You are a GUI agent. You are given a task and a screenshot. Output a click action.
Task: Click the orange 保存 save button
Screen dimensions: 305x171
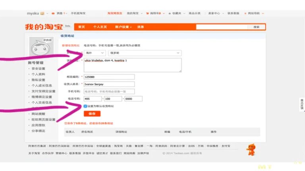pyautogui.click(x=92, y=114)
